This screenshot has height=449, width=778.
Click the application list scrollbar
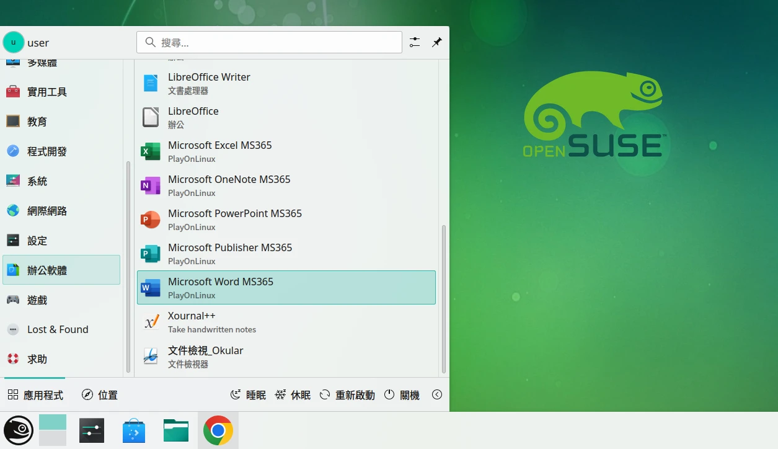[443, 298]
